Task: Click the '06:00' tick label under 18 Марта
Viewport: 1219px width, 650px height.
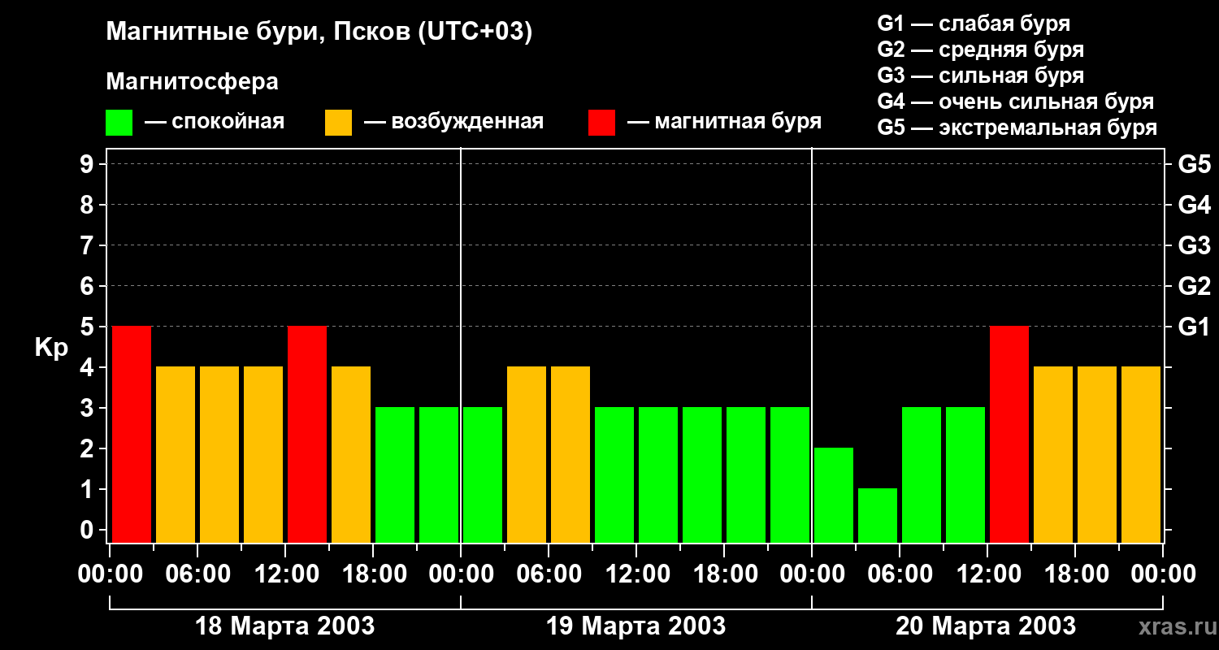Action: point(197,574)
